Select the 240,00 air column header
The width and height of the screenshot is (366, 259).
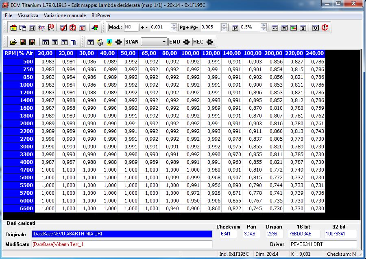[315, 53]
